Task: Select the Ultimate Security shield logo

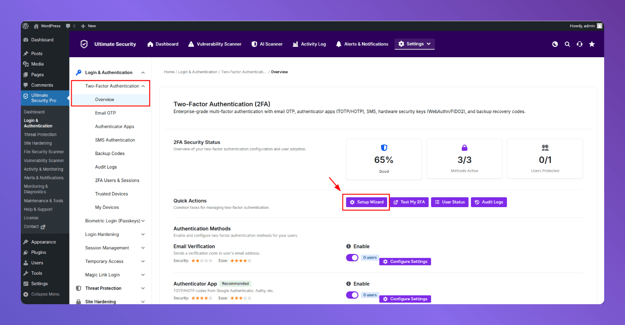Action: [84, 44]
